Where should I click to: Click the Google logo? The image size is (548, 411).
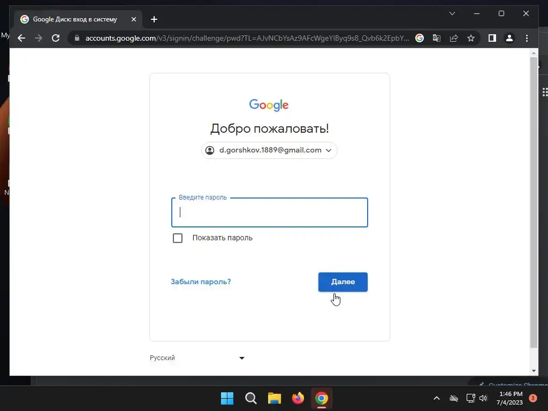(x=269, y=105)
